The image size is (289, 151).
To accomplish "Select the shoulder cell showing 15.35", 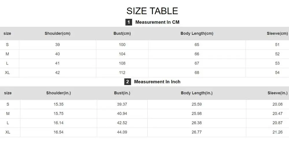I will (x=58, y=104).
